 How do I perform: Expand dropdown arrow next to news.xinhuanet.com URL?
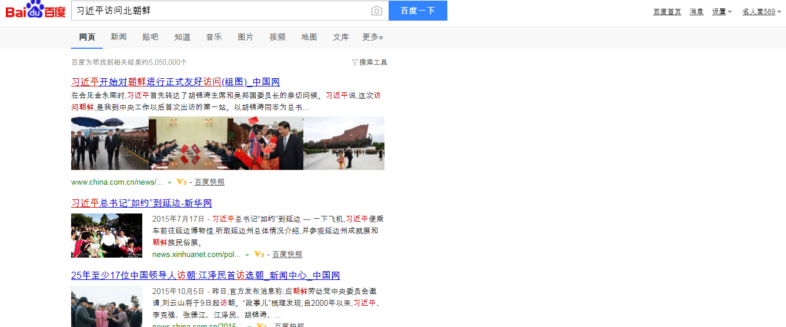pos(247,255)
